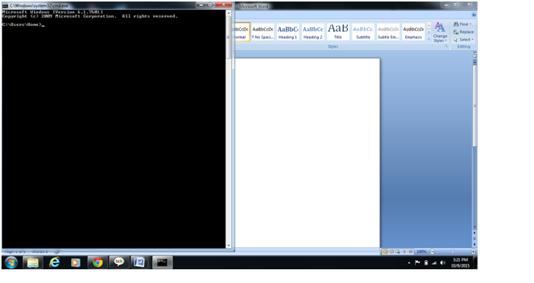
Task: Expand the Styles gallery More arrow
Action: click(x=429, y=38)
